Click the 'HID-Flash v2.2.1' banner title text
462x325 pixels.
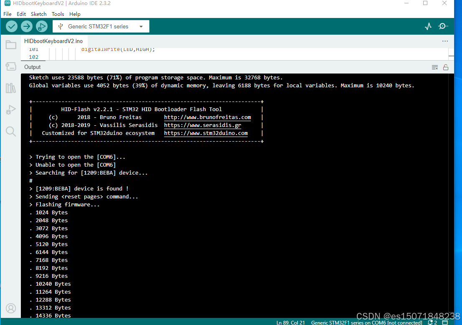click(141, 109)
